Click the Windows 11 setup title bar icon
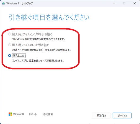 click(3, 3)
